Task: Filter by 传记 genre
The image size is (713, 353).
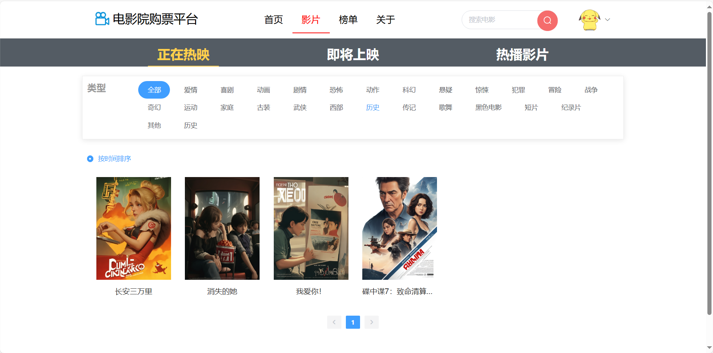Action: coord(409,108)
